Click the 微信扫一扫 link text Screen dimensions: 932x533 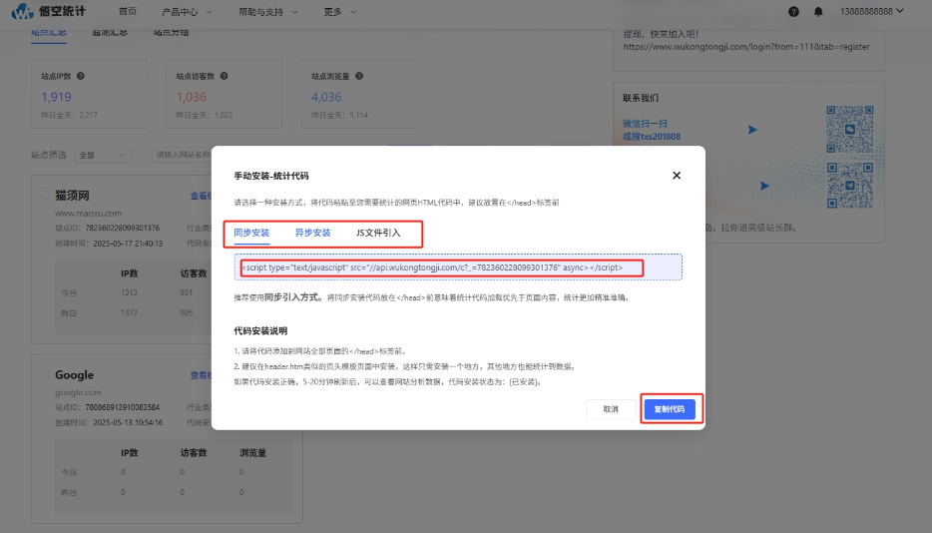(x=645, y=124)
